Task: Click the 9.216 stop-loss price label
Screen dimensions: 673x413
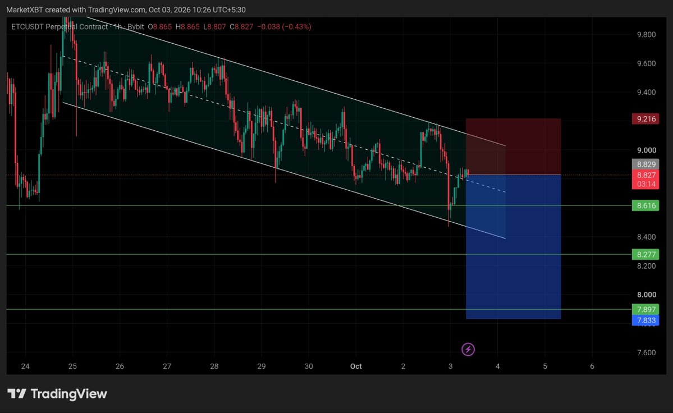Action: [645, 119]
